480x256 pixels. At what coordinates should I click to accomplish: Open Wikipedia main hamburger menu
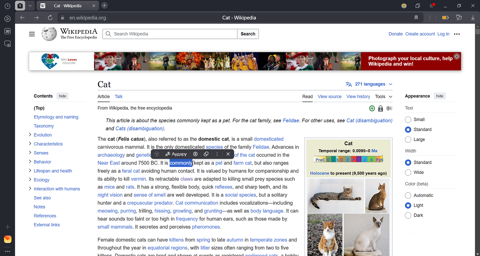tap(32, 34)
